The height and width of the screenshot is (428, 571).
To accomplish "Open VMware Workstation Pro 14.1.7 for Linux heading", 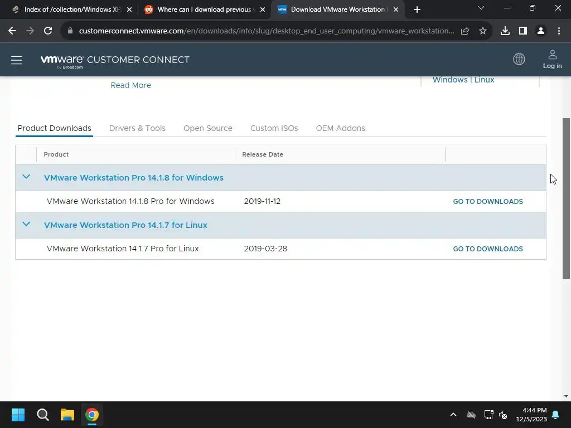I will point(125,225).
